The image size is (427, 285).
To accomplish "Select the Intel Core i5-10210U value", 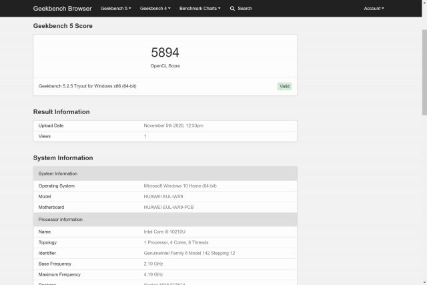I will pyautogui.click(x=165, y=232).
